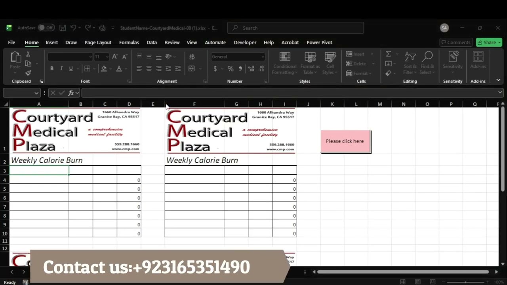
Task: Toggle Underline formatting
Action: (x=71, y=68)
